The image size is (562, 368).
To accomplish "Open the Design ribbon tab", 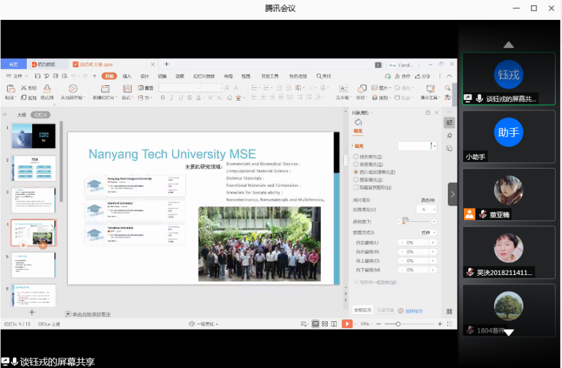I will tap(144, 76).
